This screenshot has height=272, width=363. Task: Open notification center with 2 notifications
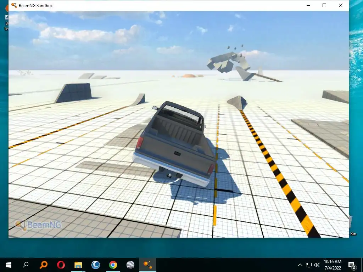(x=352, y=265)
